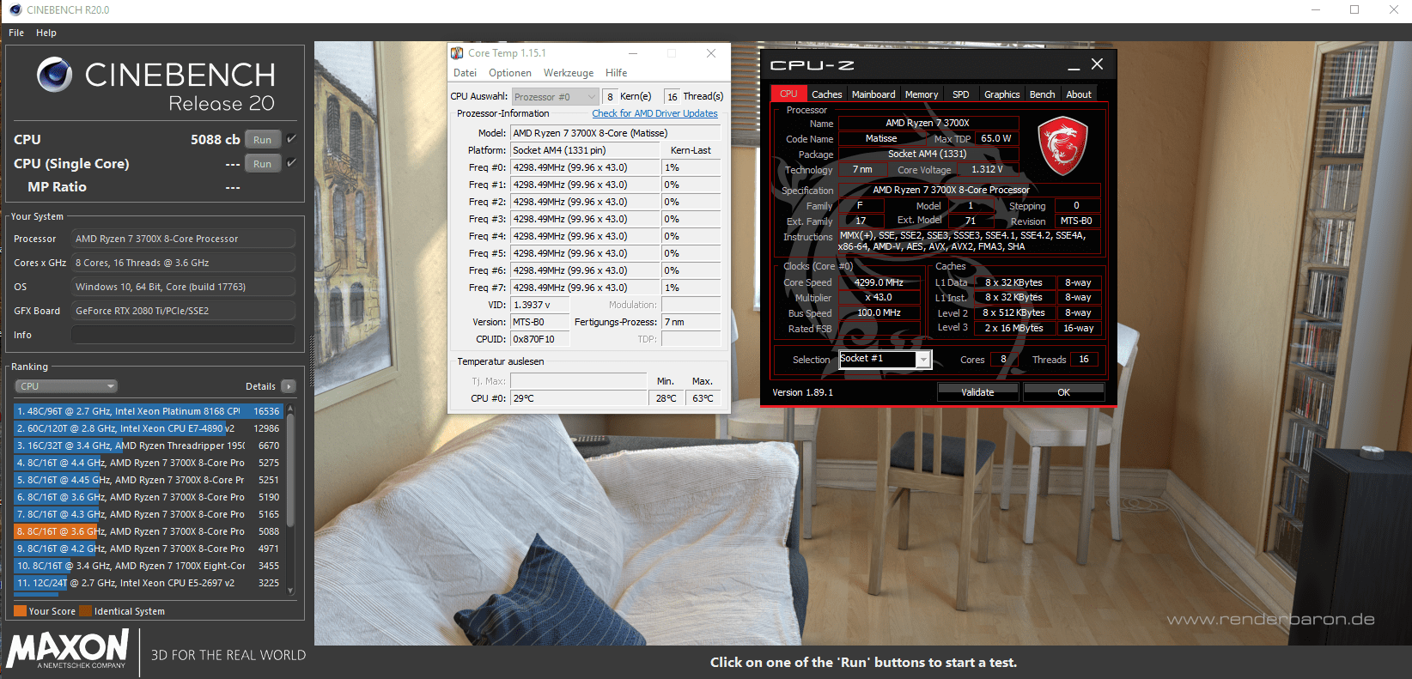
Task: Click CPU-Z Core Speed value 4299.0 MHz
Action: point(879,282)
